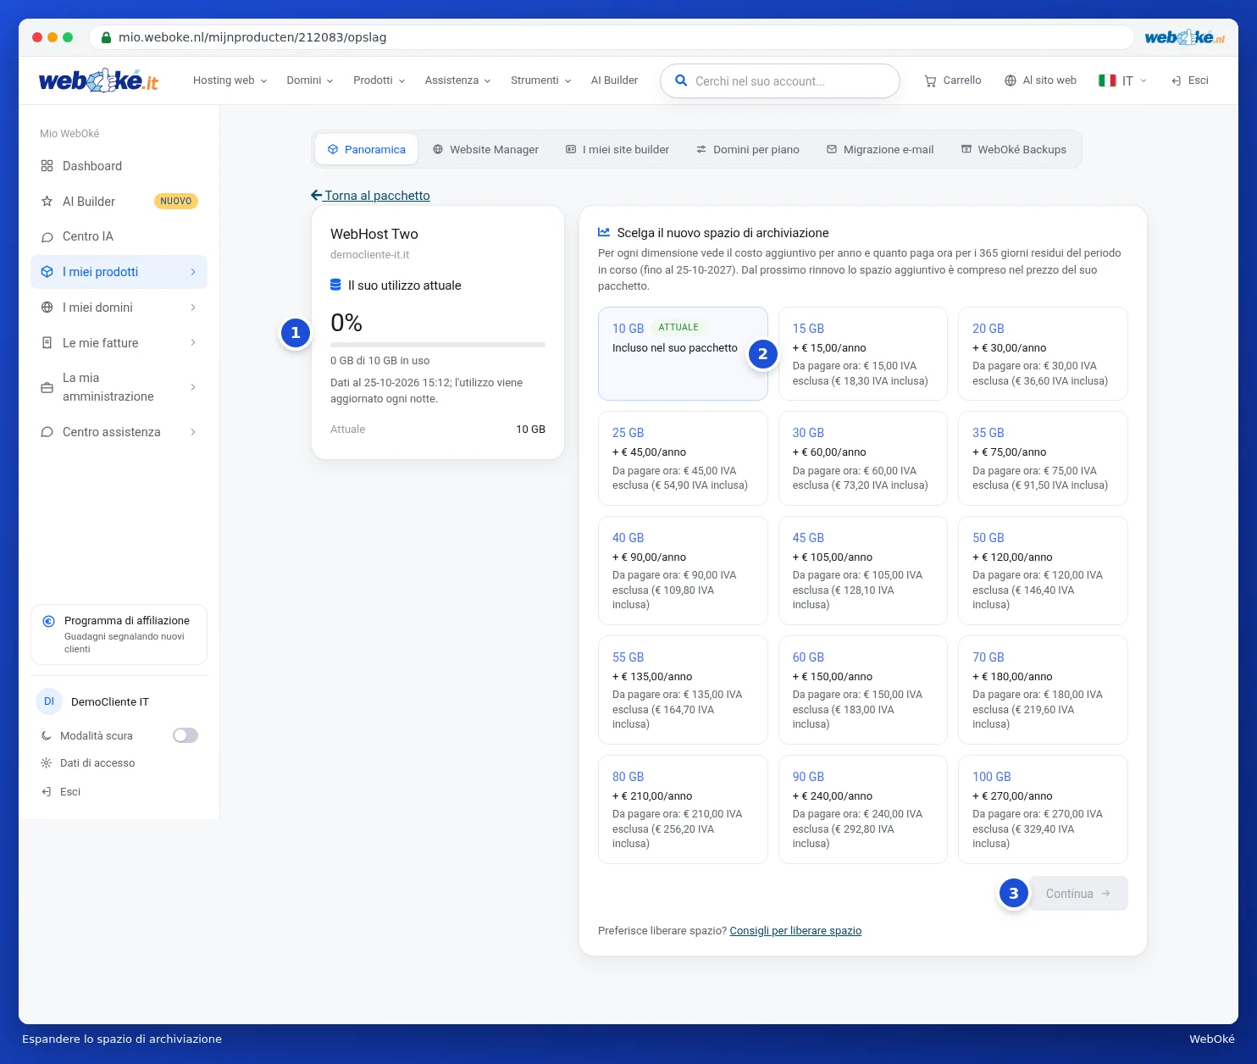The image size is (1257, 1064).
Task: Select the 20 GB storage option
Action: [x=1043, y=353]
